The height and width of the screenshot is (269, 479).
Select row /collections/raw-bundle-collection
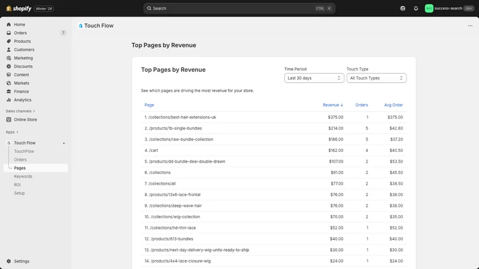tap(274, 139)
